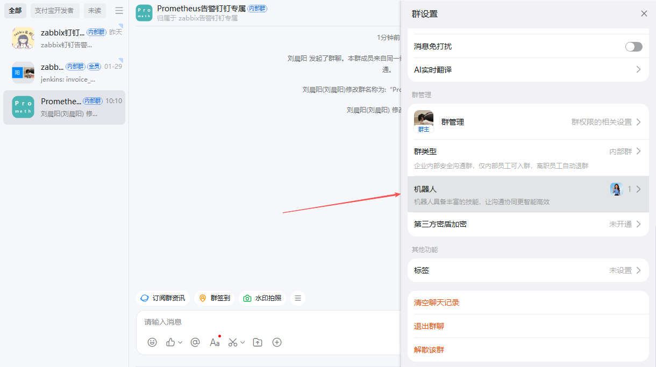Open the send file folder icon
Image resolution: width=656 pixels, height=367 pixels.
click(258, 342)
